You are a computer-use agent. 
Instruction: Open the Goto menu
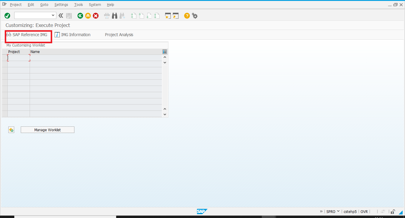click(x=44, y=5)
